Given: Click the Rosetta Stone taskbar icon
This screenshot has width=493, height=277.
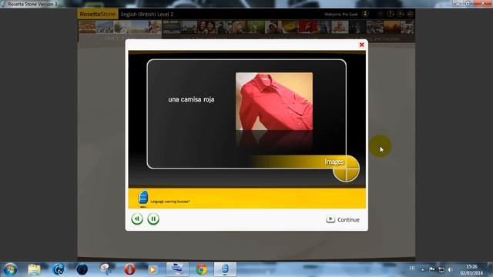Looking at the screenshot, I should coord(225,269).
